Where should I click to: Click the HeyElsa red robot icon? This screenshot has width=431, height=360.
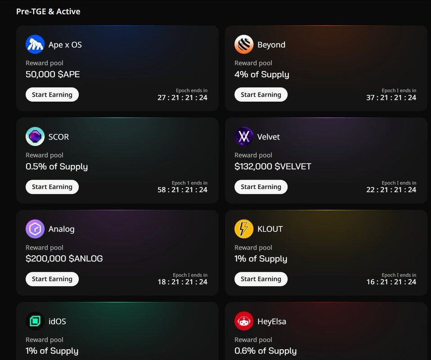coord(244,321)
